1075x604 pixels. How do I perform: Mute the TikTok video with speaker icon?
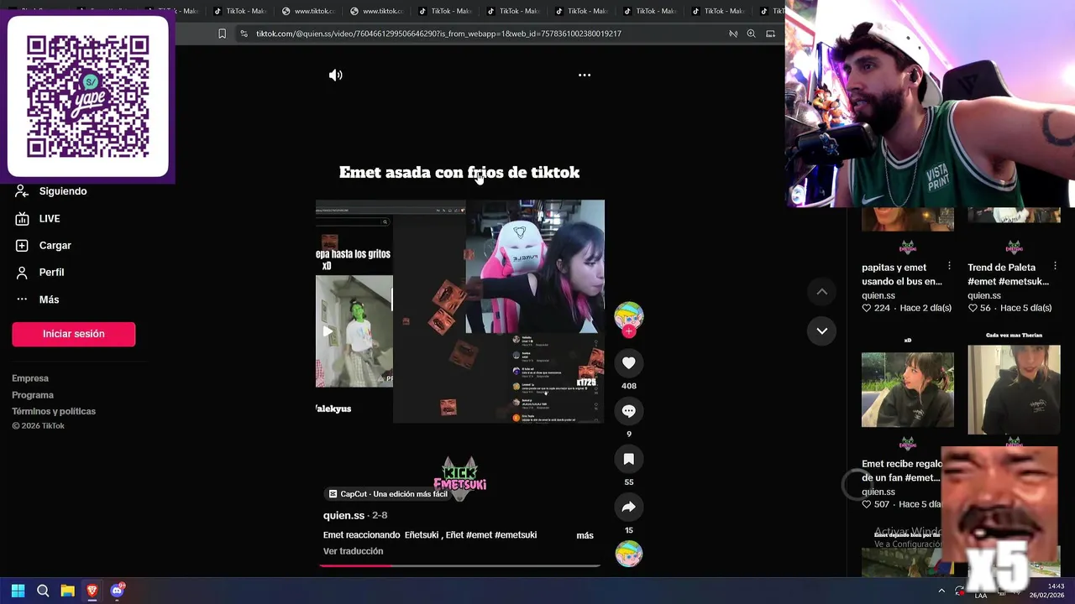336,75
